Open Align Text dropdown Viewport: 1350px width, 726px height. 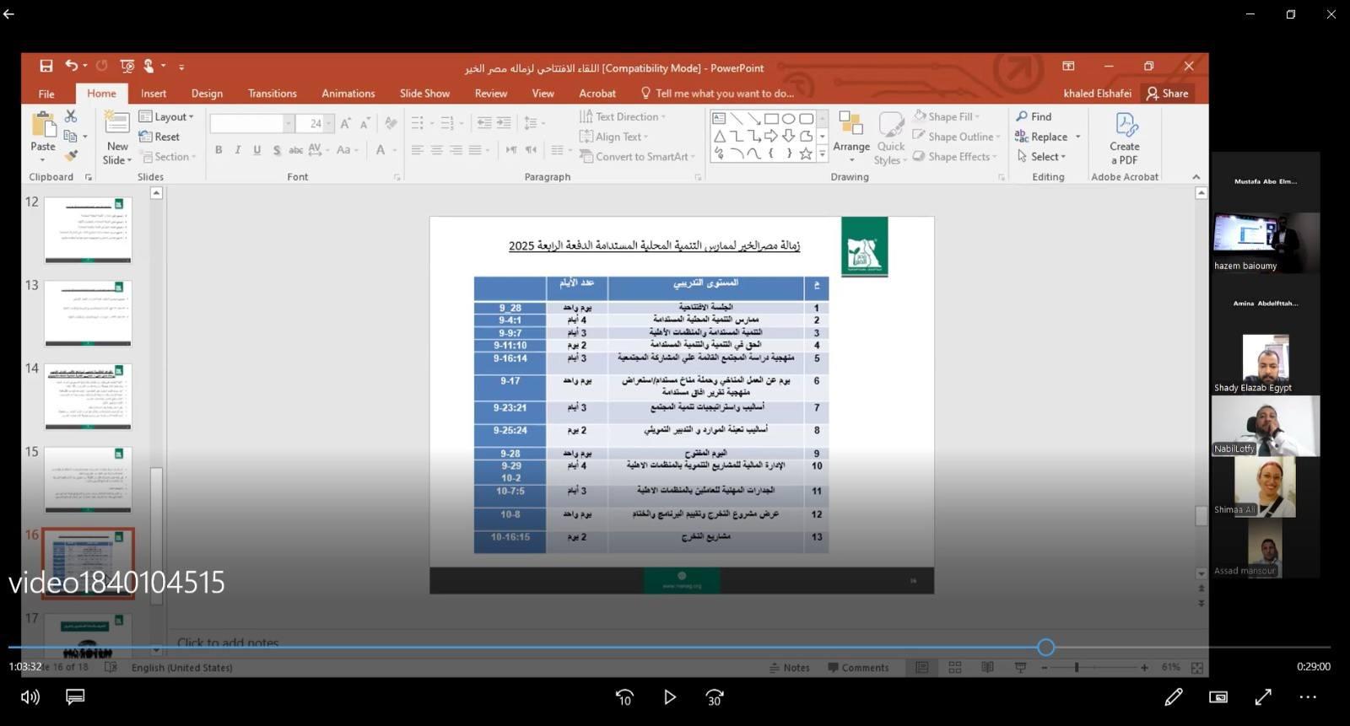[x=614, y=137]
